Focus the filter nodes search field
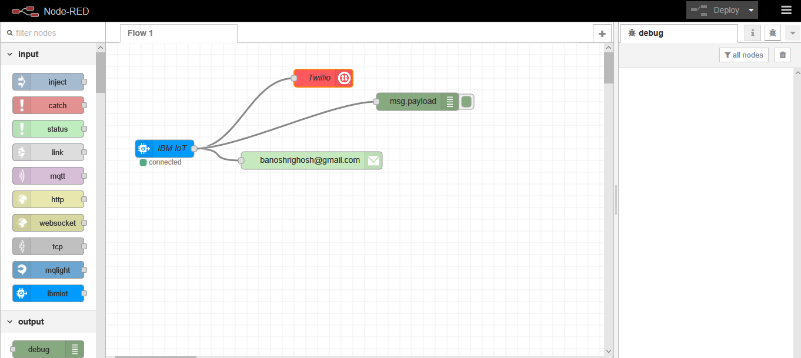Image resolution: width=801 pixels, height=358 pixels. coord(53,33)
